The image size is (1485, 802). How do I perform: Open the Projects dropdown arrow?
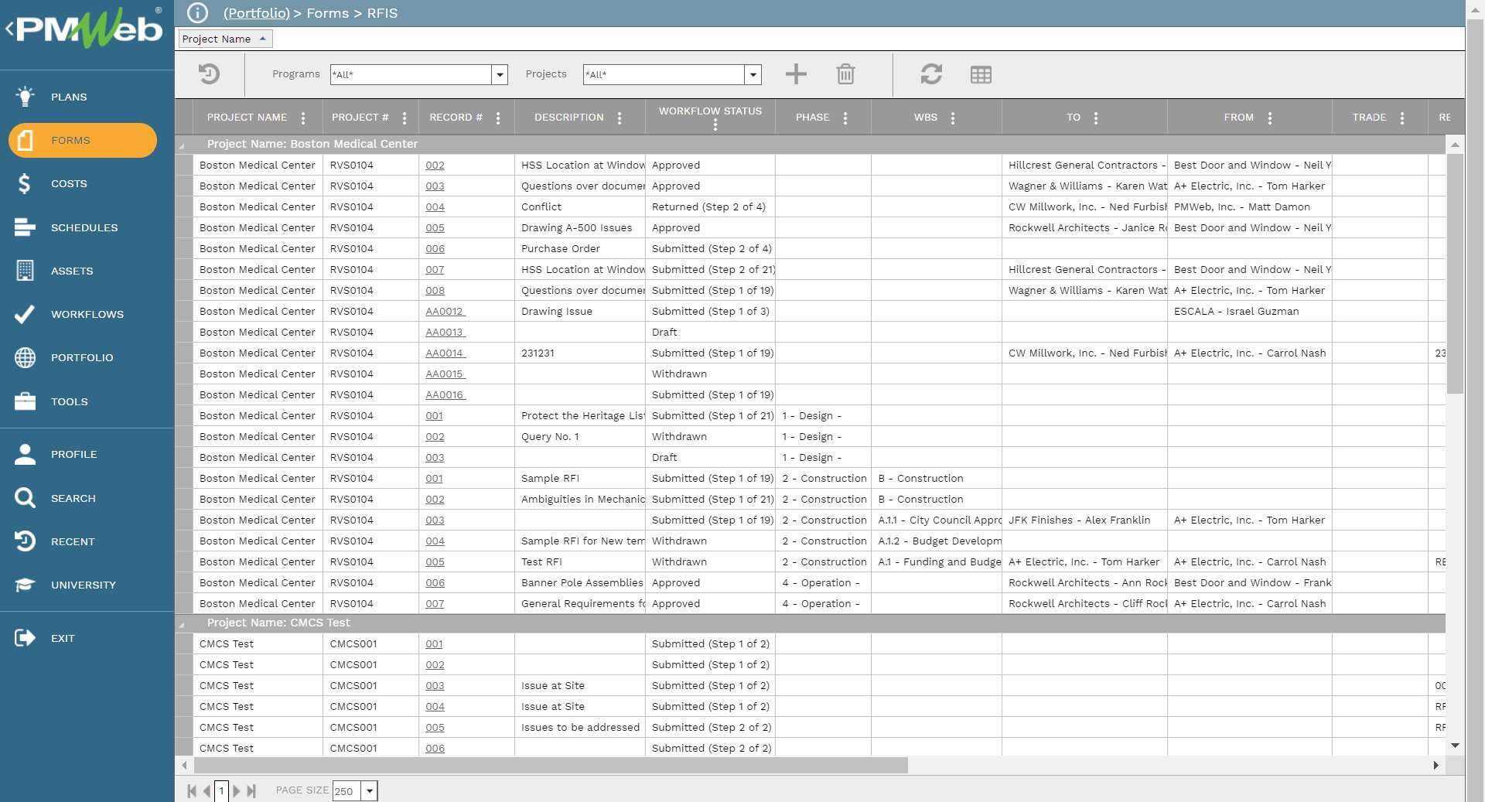(753, 75)
